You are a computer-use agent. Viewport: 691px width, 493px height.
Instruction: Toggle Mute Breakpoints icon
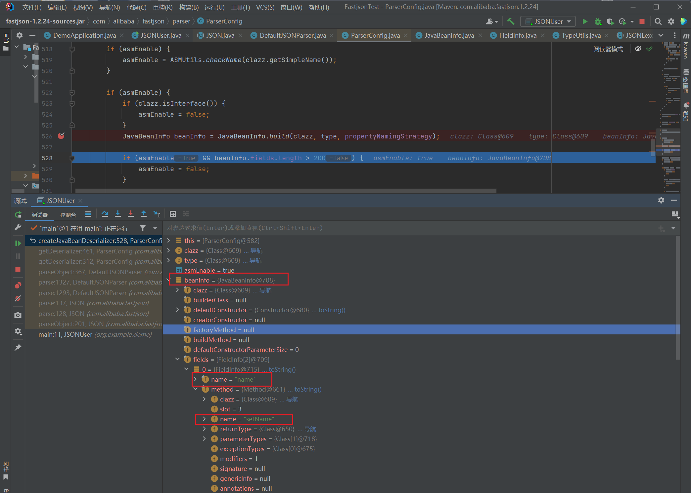[18, 298]
